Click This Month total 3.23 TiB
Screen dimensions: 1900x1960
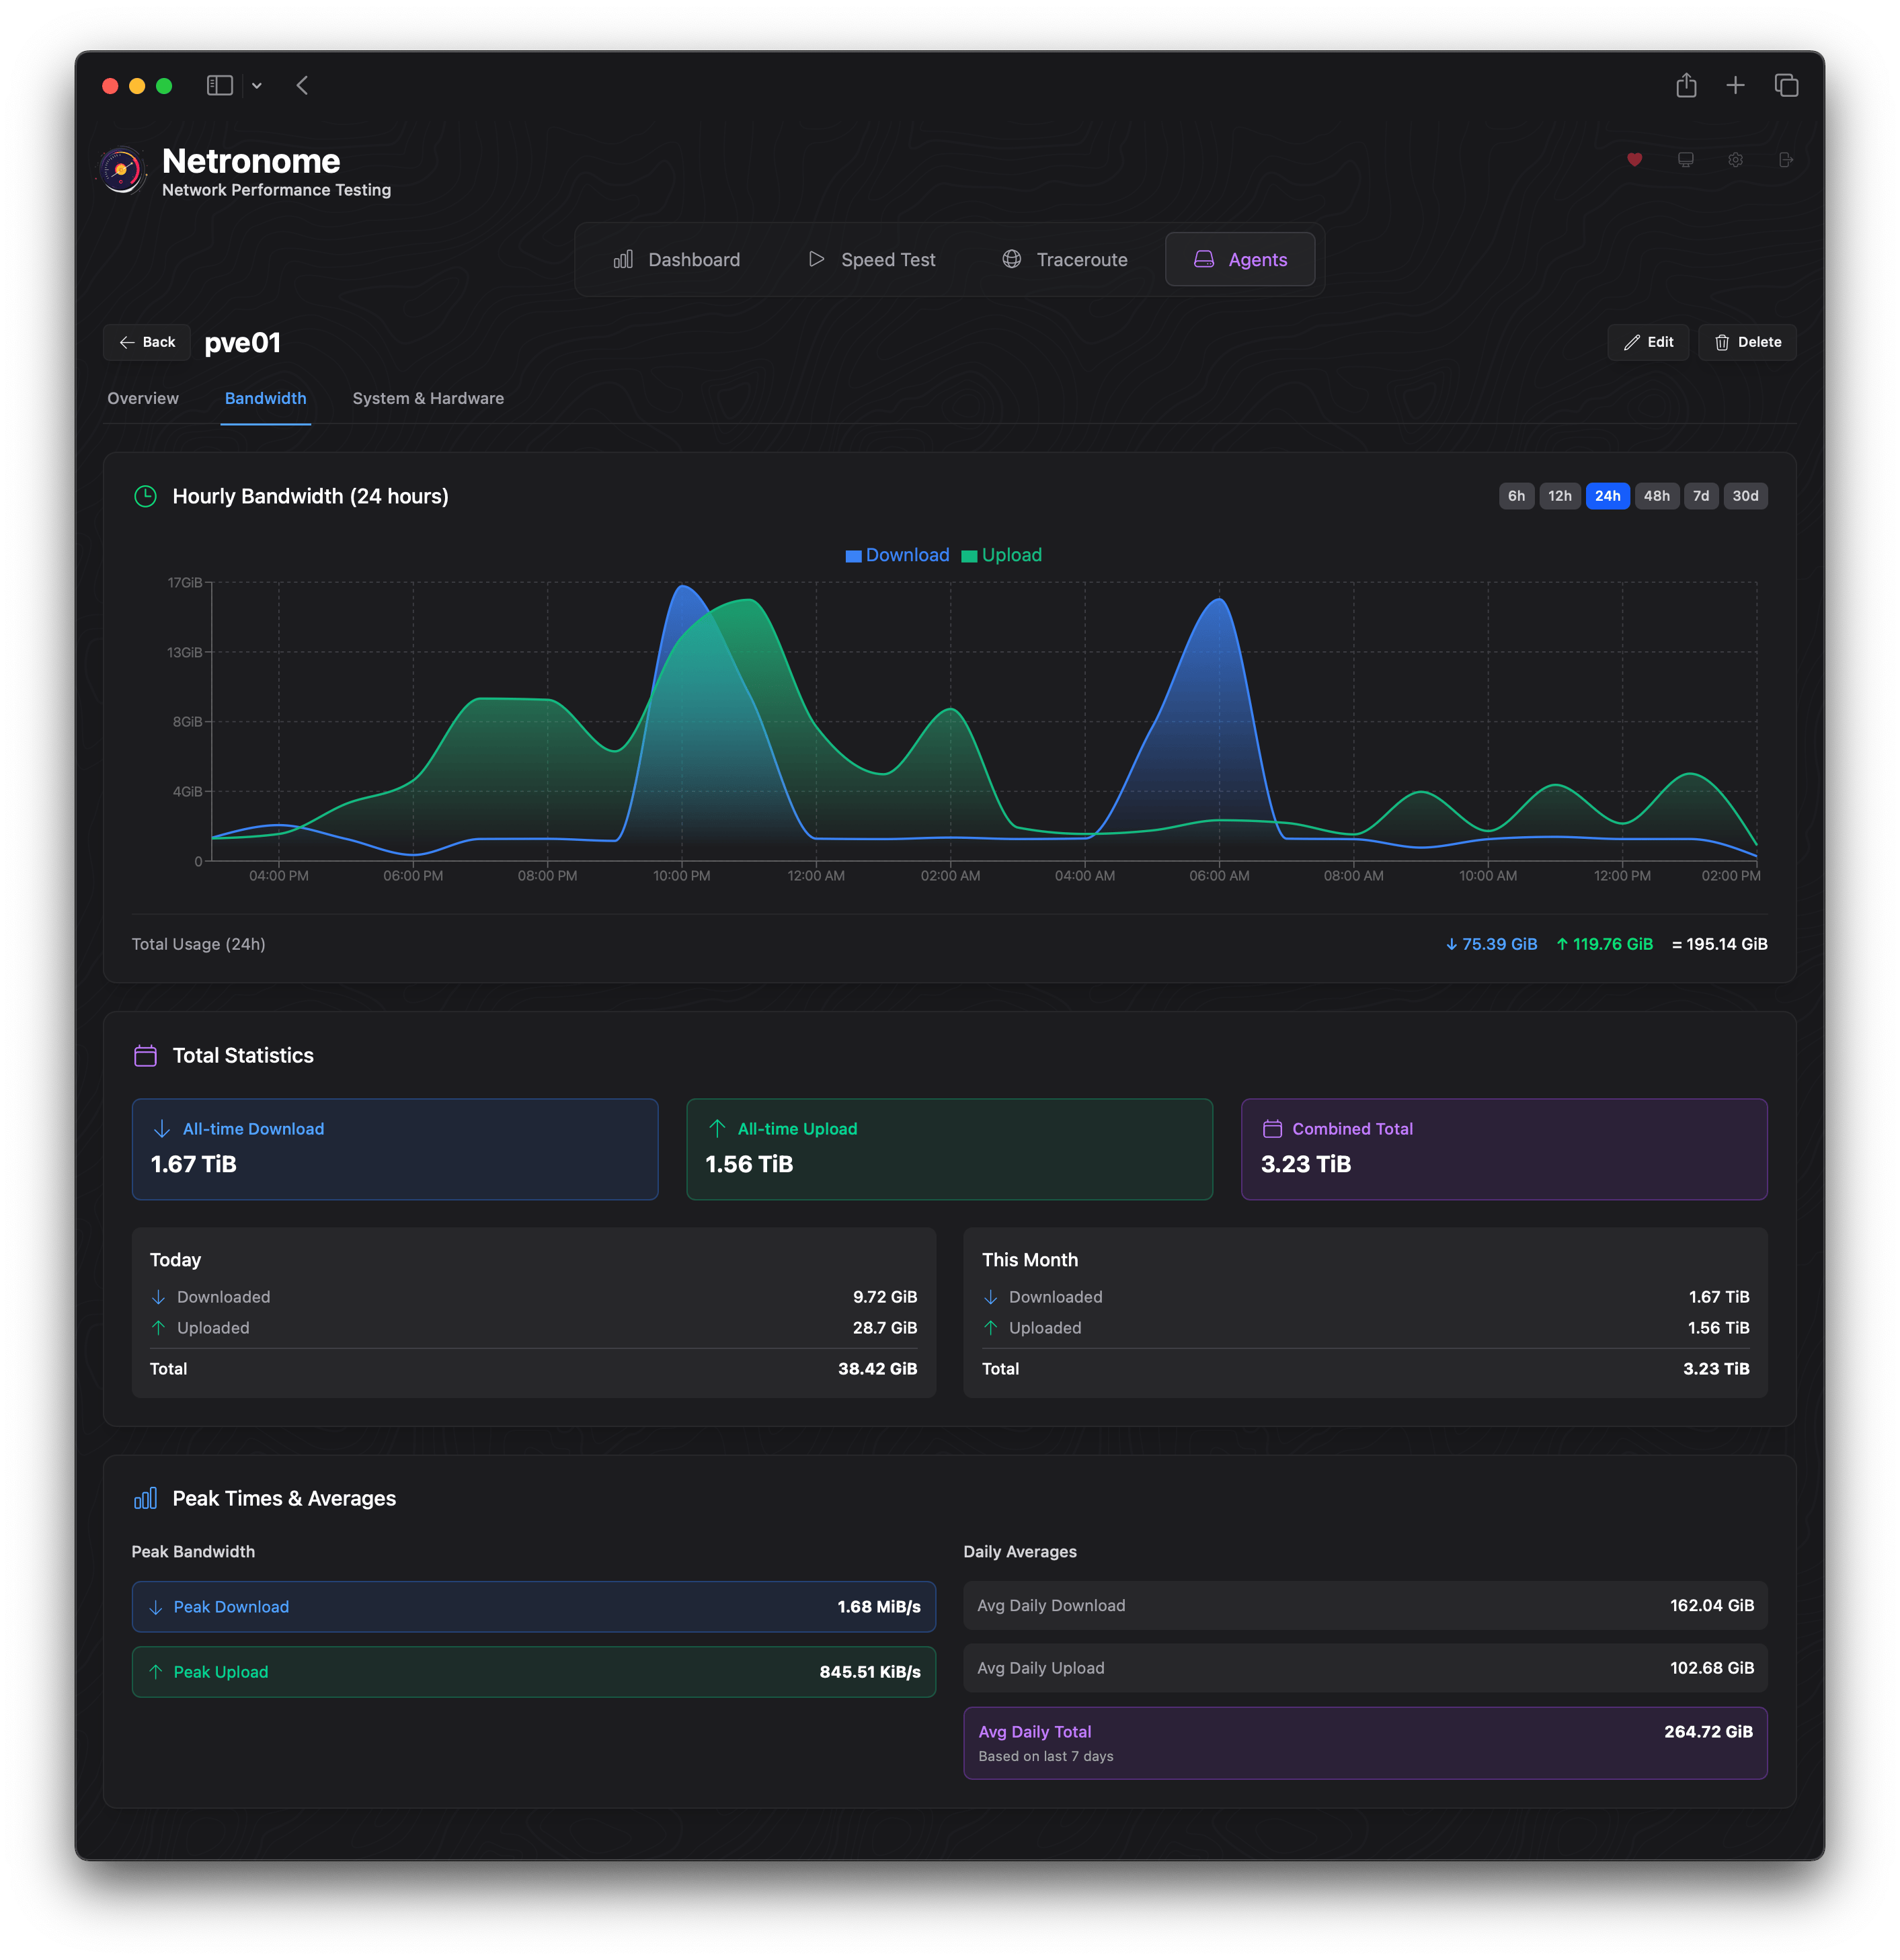point(1715,1368)
